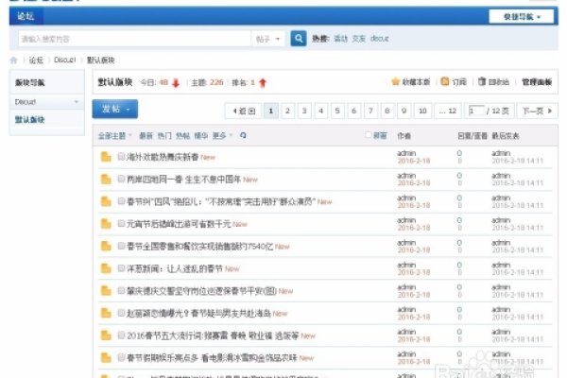Click the 作者 column header

click(404, 136)
